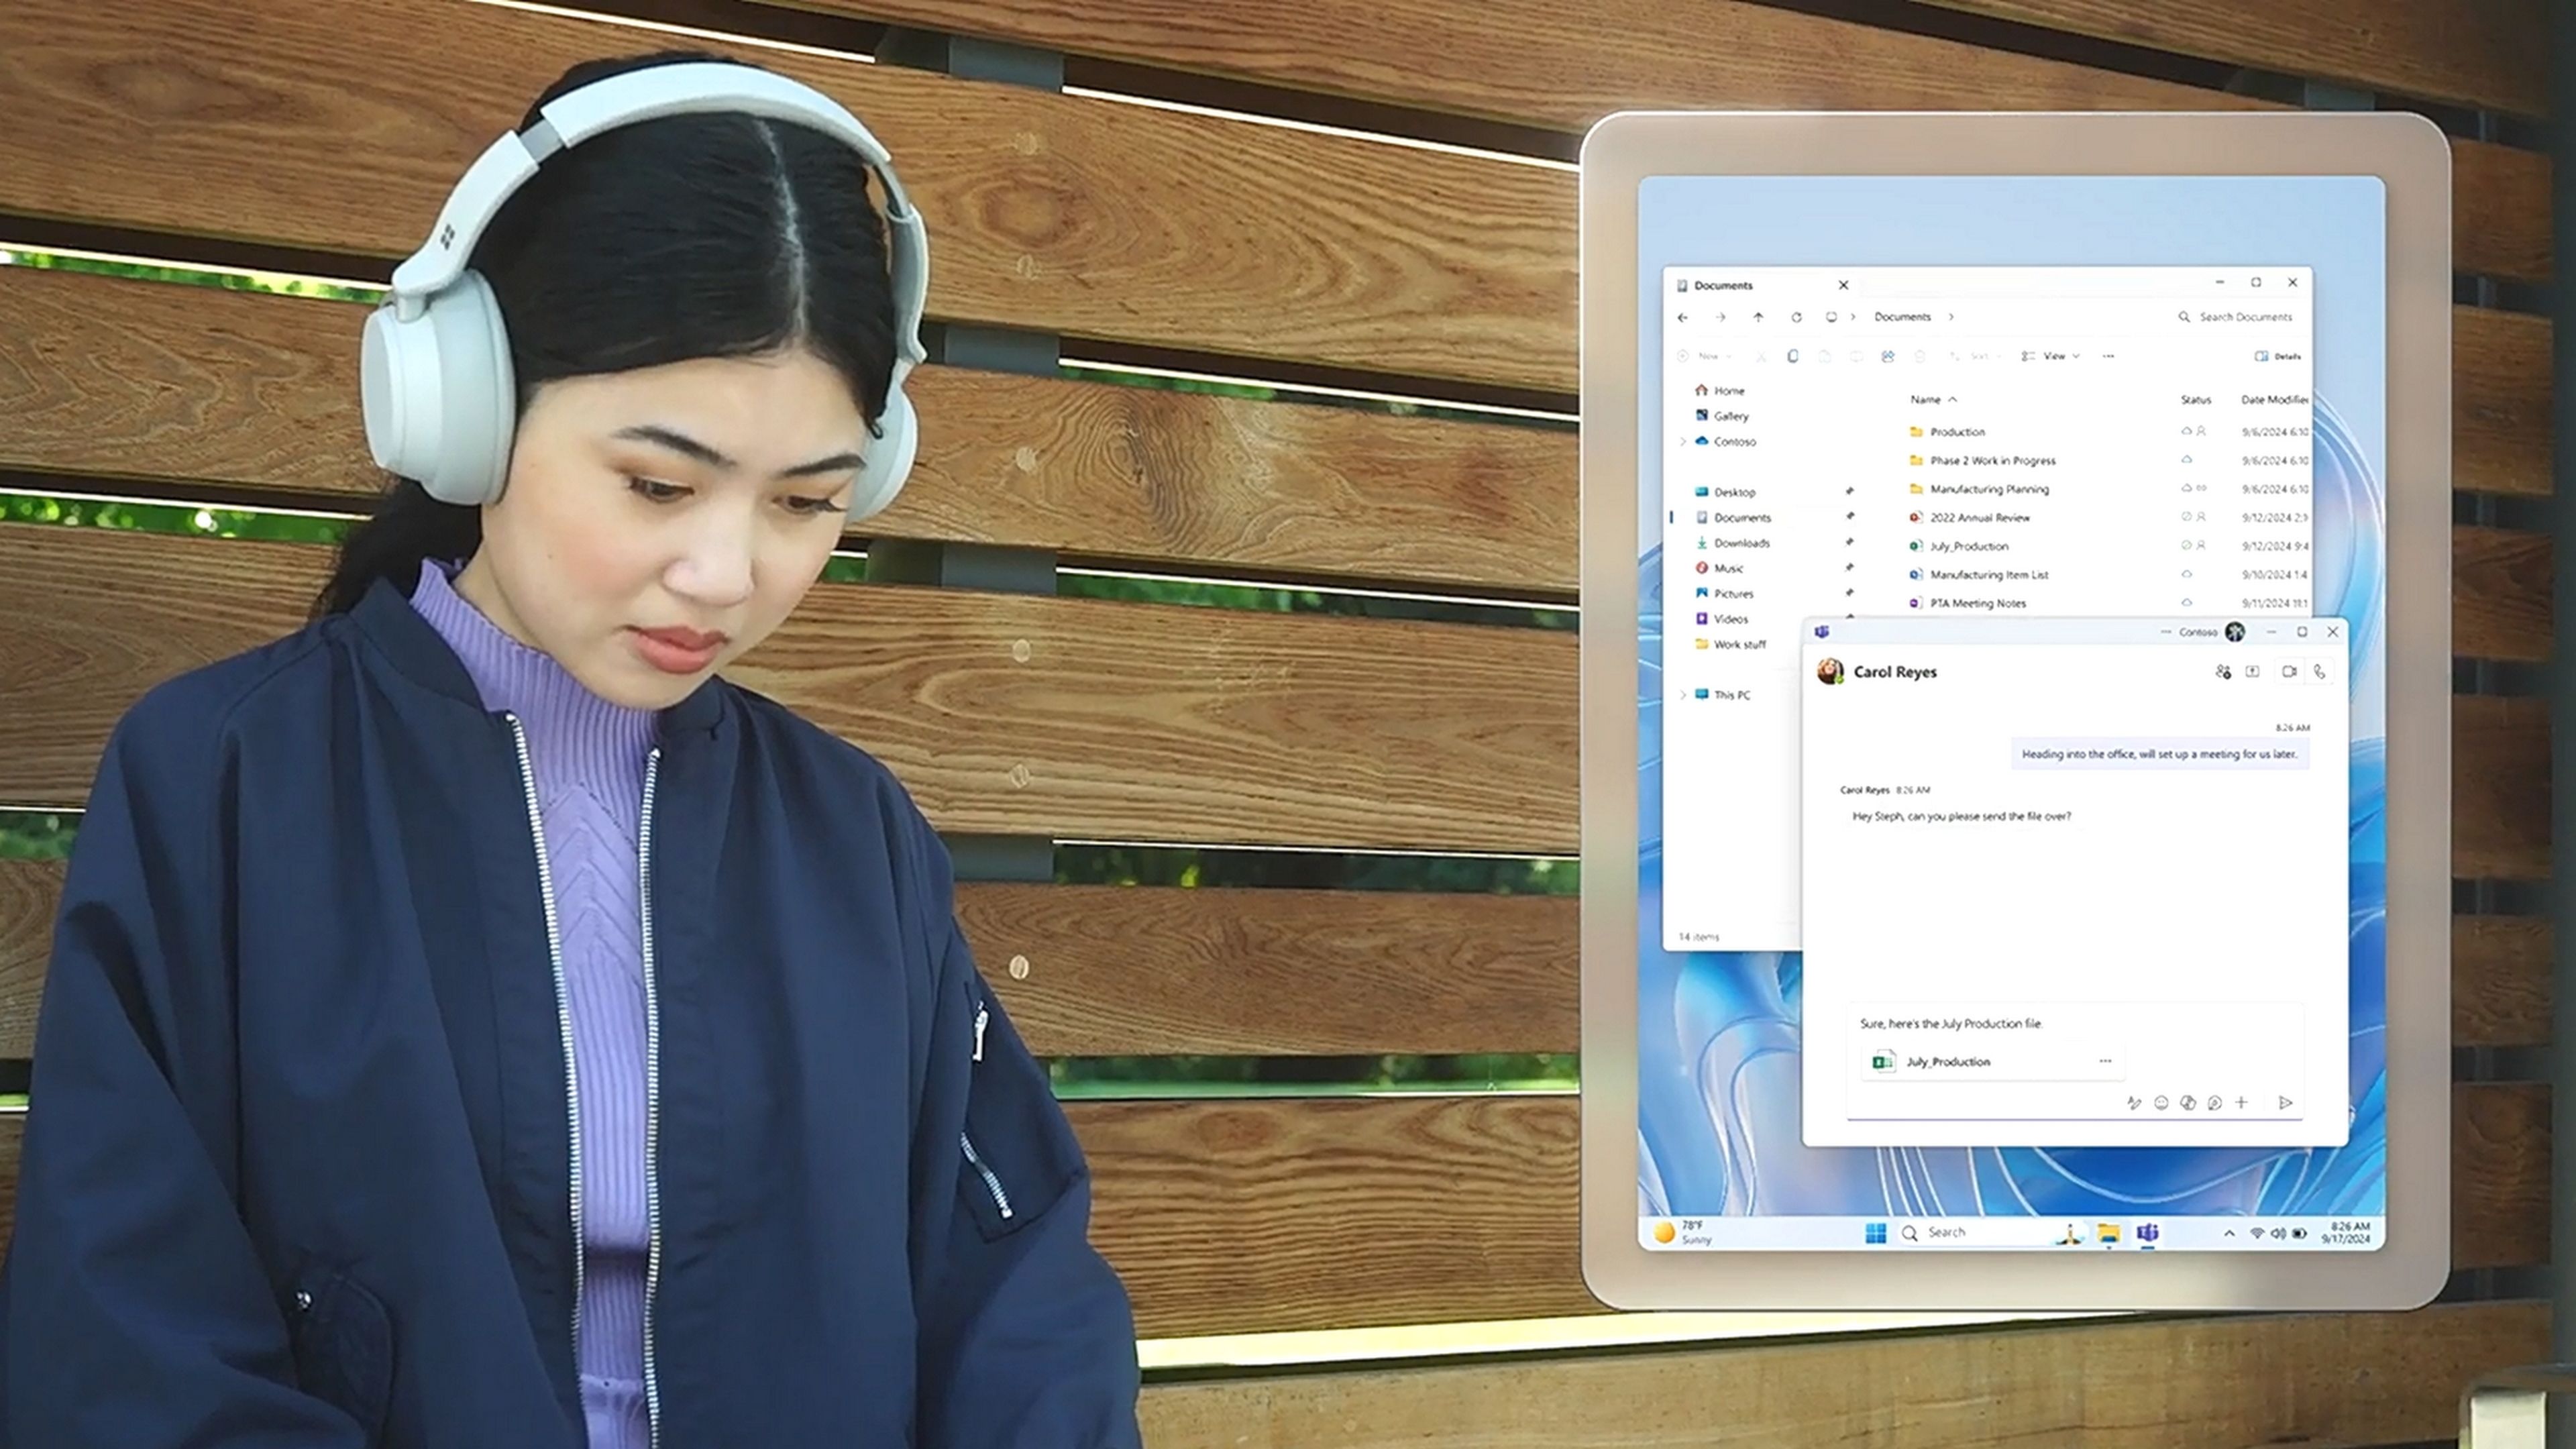Open the 2022 Annual Review file
This screenshot has width=2576, height=1449.
coord(1979,518)
